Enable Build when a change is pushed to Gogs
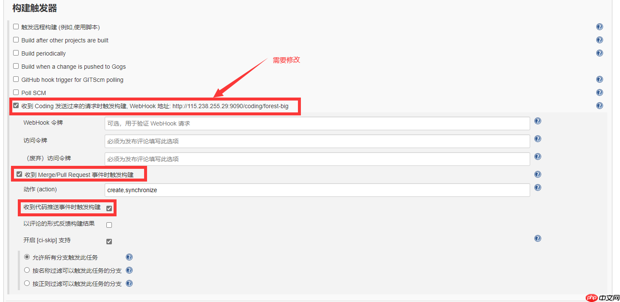Viewport: 620px width, 302px height. click(x=16, y=66)
